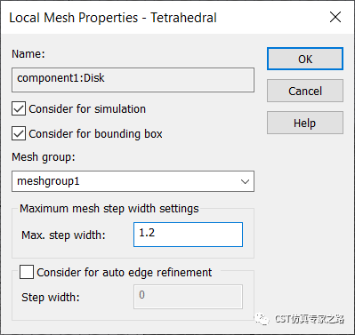Cancel the local mesh properties changes
The width and height of the screenshot is (355, 335).
[x=305, y=91]
